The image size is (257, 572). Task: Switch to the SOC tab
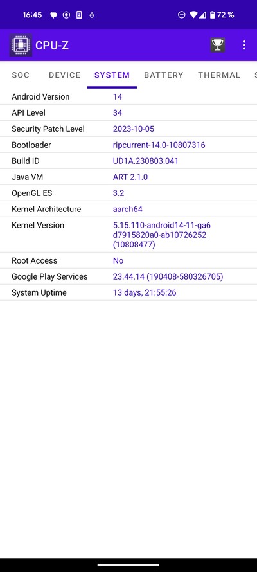click(x=21, y=75)
